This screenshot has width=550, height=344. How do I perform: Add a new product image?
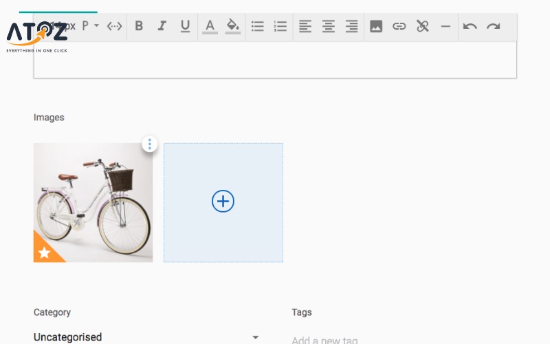(223, 202)
